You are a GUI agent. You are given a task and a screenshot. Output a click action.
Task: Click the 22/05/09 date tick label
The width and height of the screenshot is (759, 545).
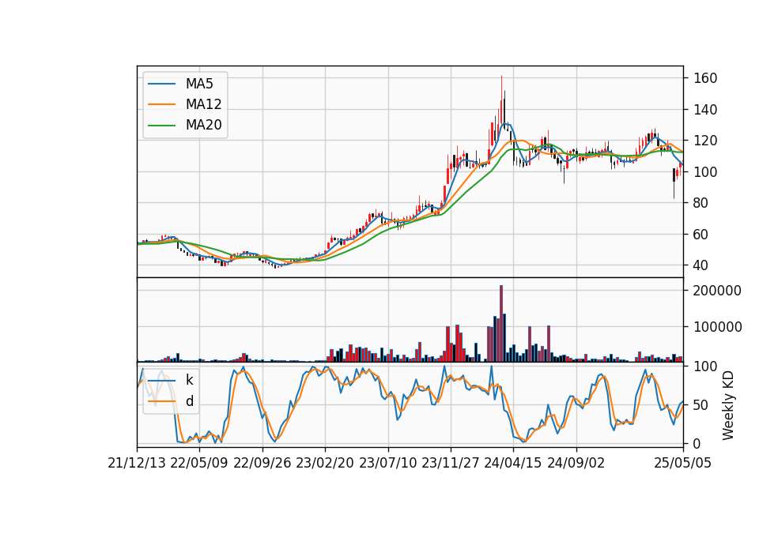point(199,463)
